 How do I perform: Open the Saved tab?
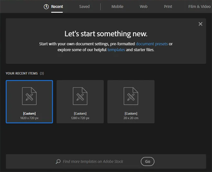[x=84, y=6]
